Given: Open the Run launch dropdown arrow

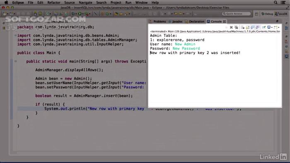Looking at the screenshot, I should click(83, 14).
